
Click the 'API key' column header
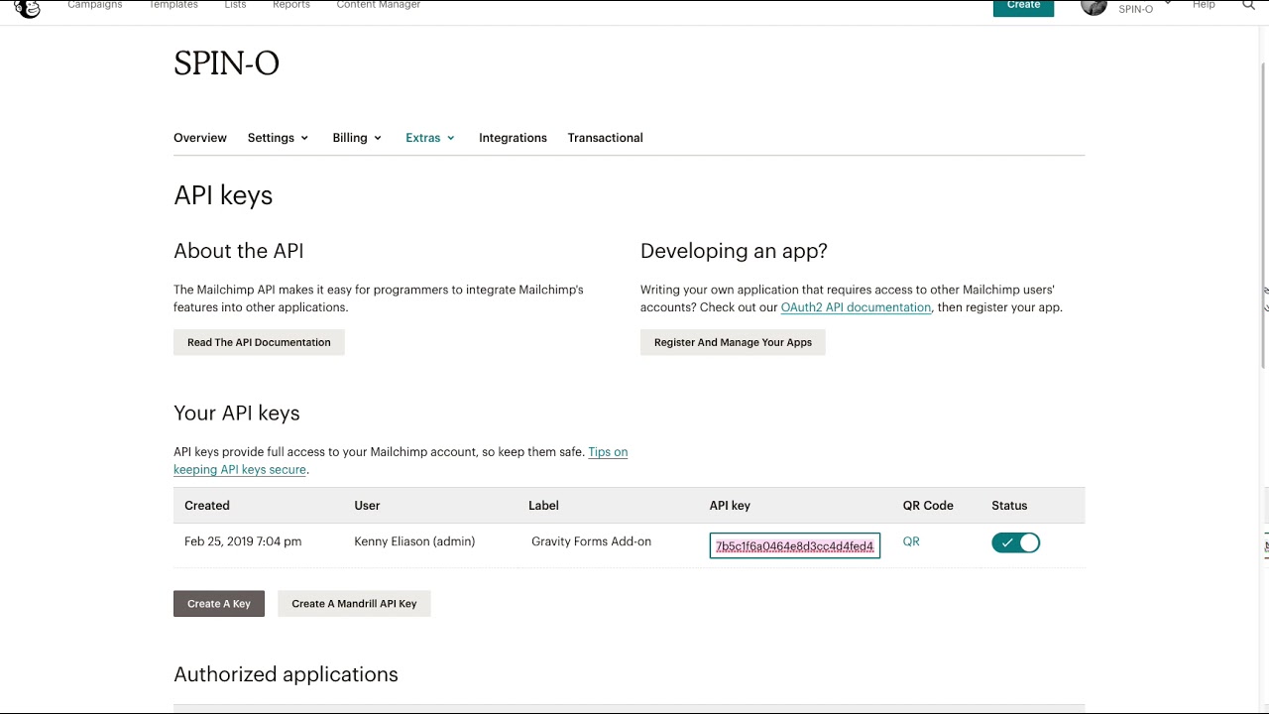(x=730, y=506)
